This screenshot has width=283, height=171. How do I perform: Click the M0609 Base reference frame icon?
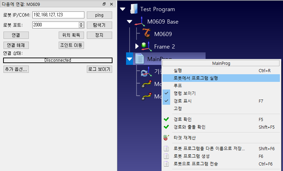click(140, 22)
